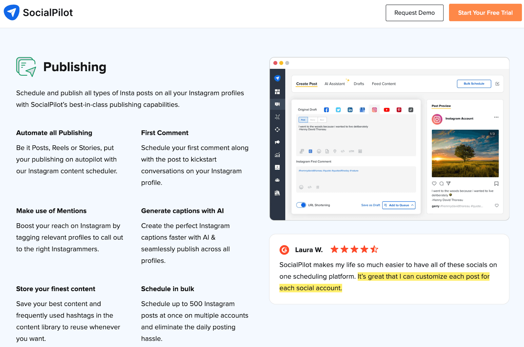Select the LinkedIn account icon
The image size is (524, 347).
click(350, 110)
